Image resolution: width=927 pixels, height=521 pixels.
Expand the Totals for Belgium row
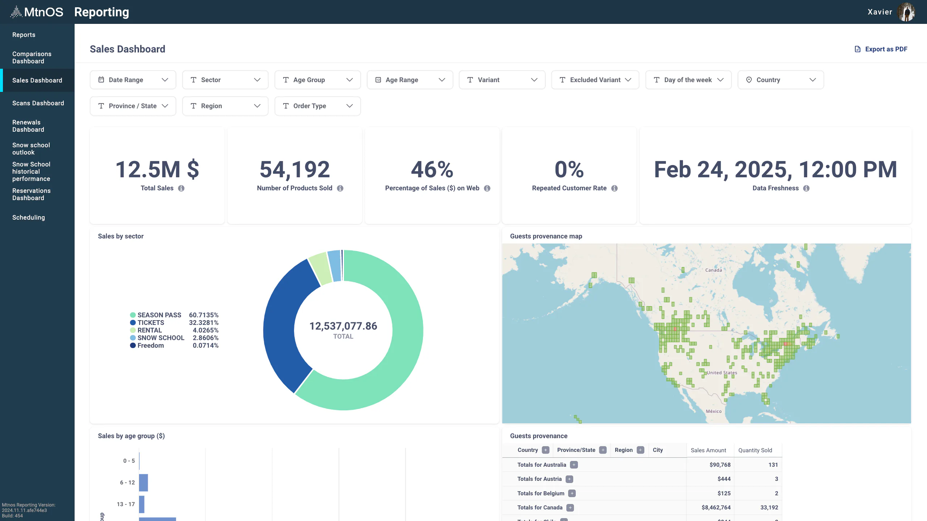tap(572, 494)
